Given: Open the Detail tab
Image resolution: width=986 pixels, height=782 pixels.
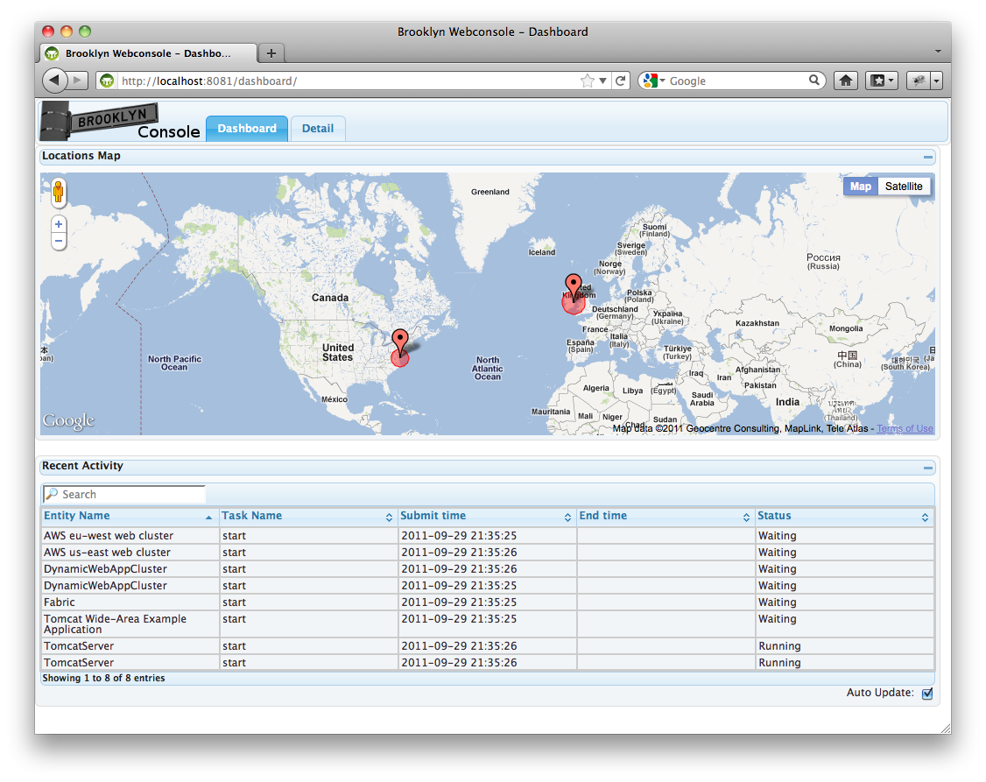Looking at the screenshot, I should (317, 129).
